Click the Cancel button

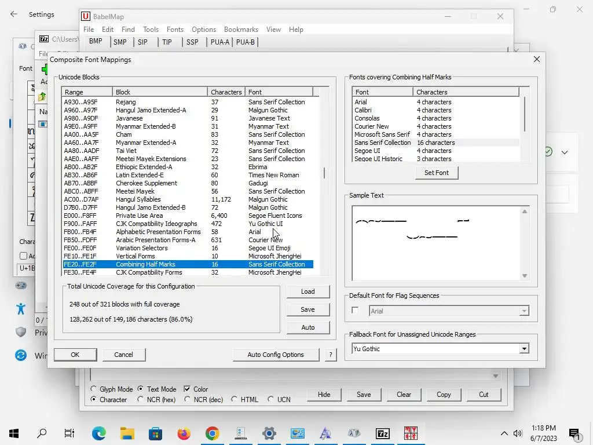[124, 355]
